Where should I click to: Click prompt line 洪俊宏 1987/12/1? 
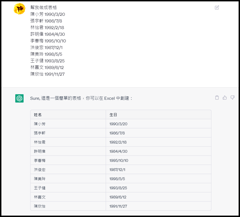(x=46, y=47)
